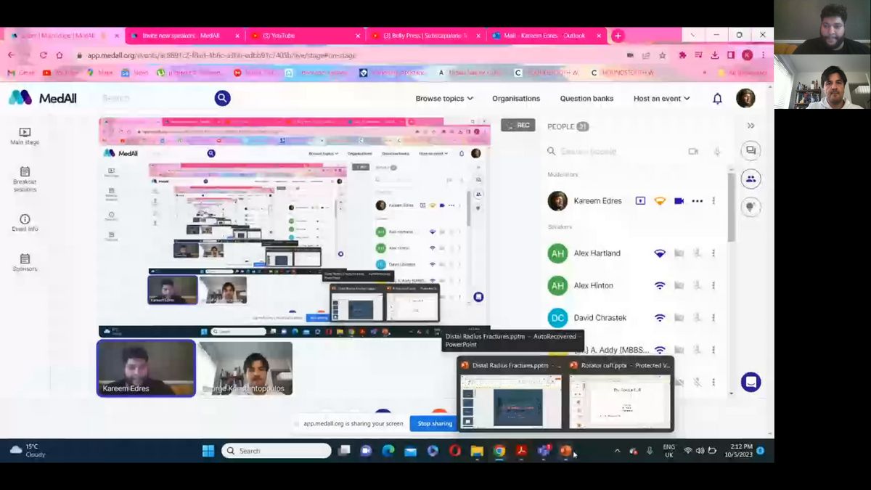The image size is (871, 490).
Task: Toggle Kareem Edres camera icon
Action: tap(679, 201)
